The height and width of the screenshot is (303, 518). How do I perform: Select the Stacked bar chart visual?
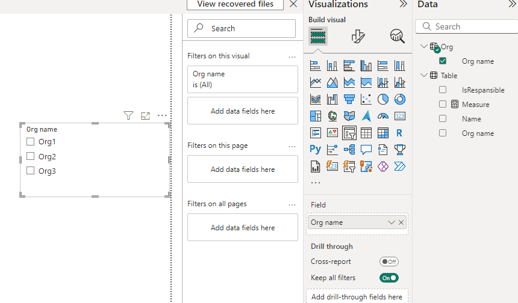(316, 66)
